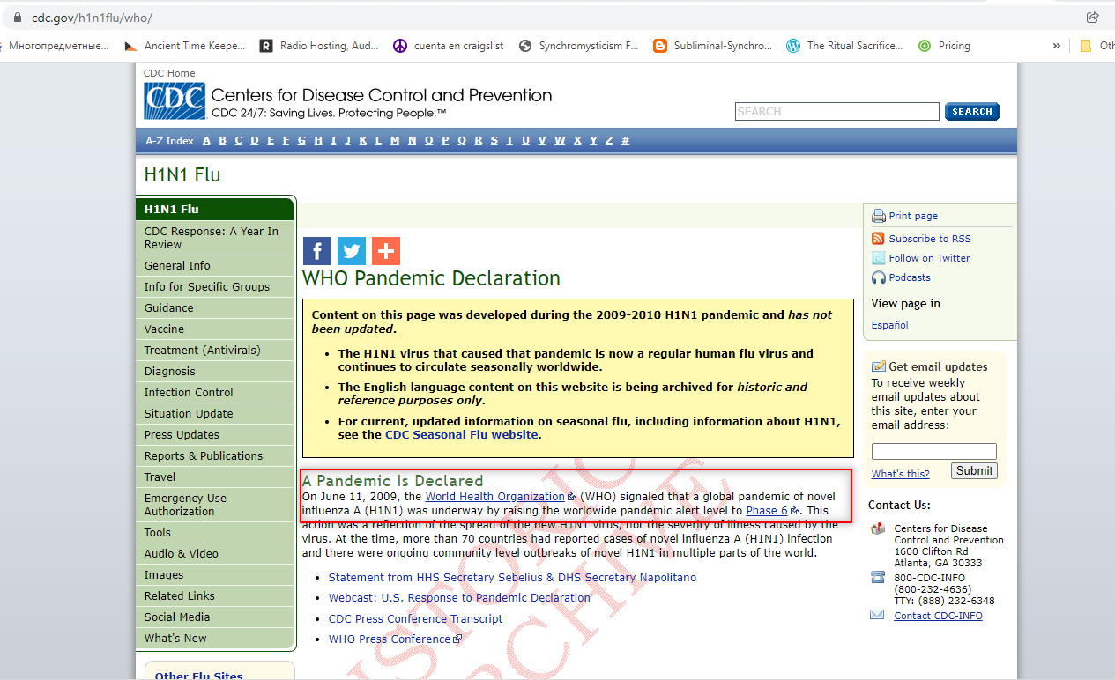Open the Synchromysticism bookmark
1115x680 pixels.
[x=579, y=46]
